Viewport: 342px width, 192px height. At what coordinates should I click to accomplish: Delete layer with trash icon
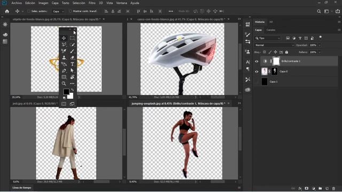[333, 188]
